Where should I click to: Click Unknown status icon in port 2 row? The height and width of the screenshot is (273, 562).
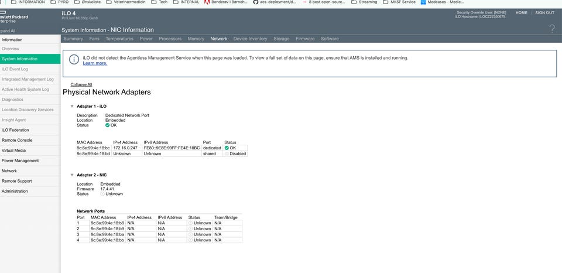pos(191,228)
